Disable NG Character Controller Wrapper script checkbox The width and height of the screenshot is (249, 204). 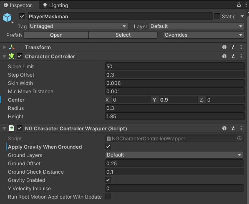click(x=20, y=128)
